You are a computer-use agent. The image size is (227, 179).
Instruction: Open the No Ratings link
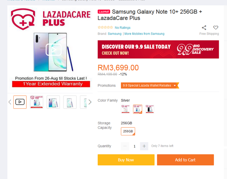pyautogui.click(x=123, y=27)
